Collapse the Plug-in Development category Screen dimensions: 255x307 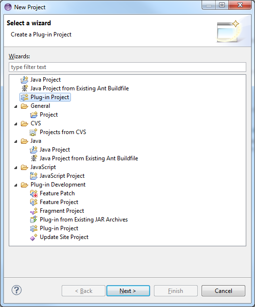click(x=16, y=185)
